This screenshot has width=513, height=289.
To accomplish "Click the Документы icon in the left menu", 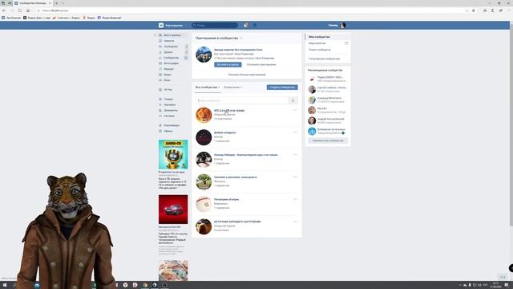I will (x=160, y=110).
